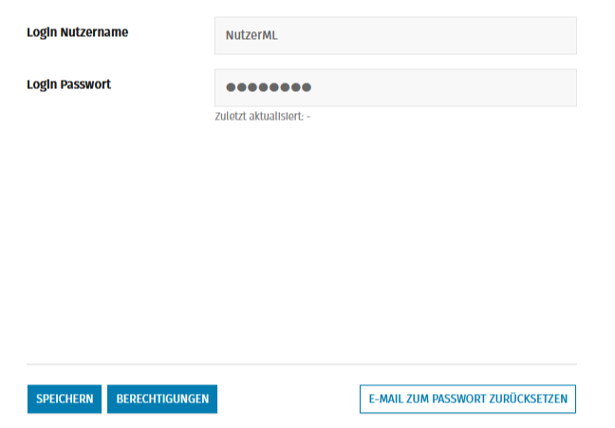
Task: Click the 'Login Nutzername' label text
Action: click(77, 32)
